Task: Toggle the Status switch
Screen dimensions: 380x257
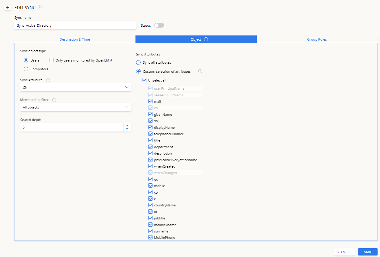Action: [x=159, y=25]
